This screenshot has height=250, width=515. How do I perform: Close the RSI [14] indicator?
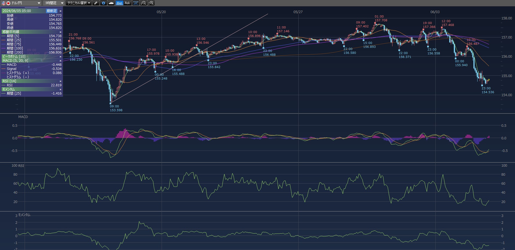[60, 81]
